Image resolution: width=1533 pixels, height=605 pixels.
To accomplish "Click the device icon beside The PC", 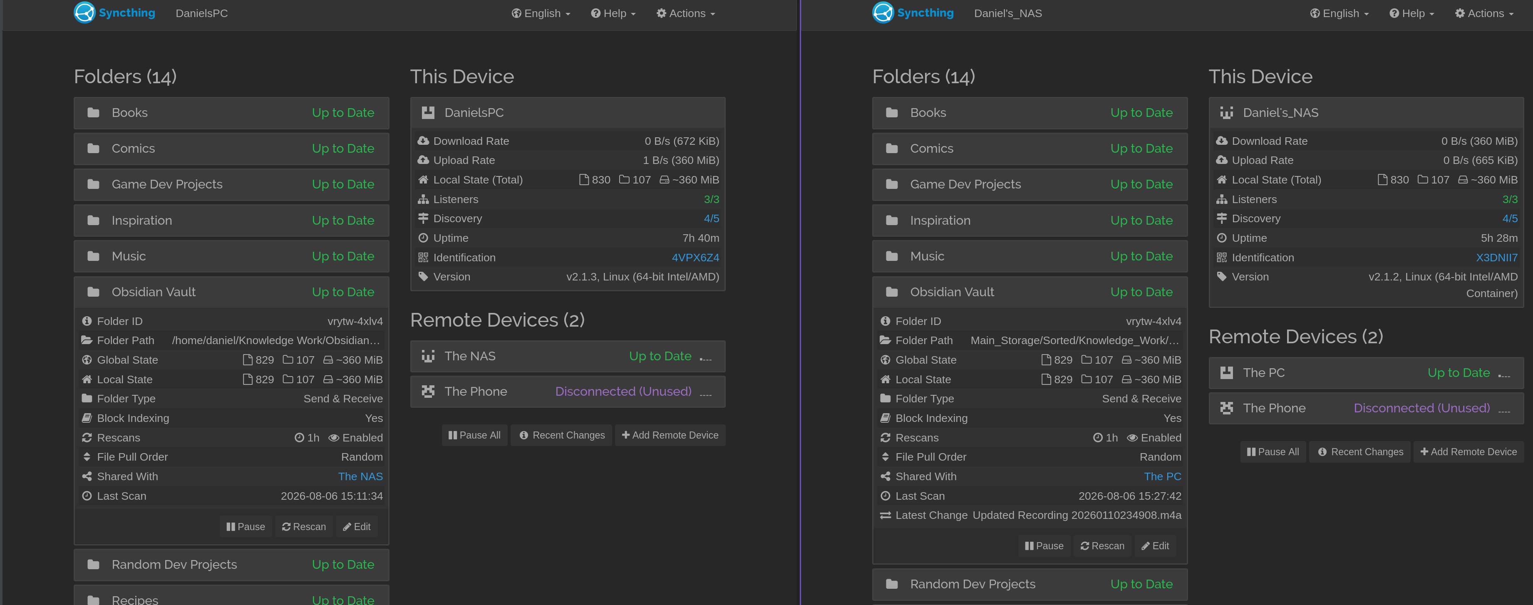I will click(1226, 372).
